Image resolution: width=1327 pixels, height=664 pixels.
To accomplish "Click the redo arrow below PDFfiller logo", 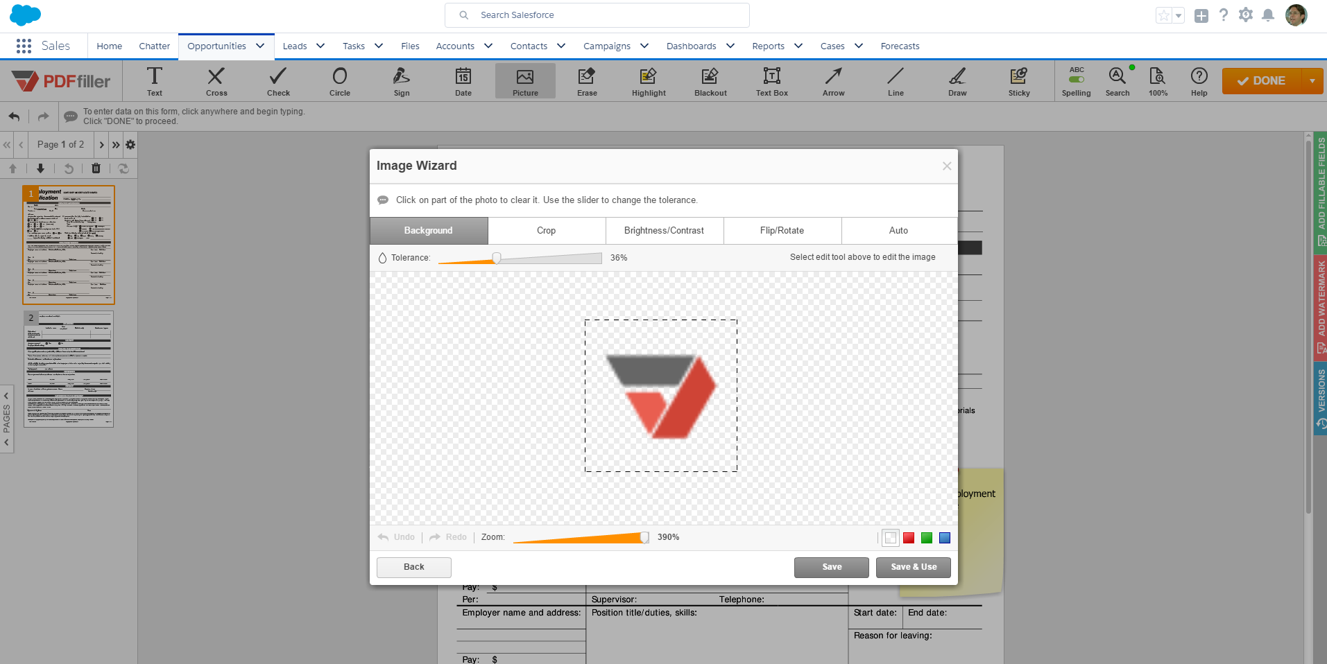I will [43, 116].
